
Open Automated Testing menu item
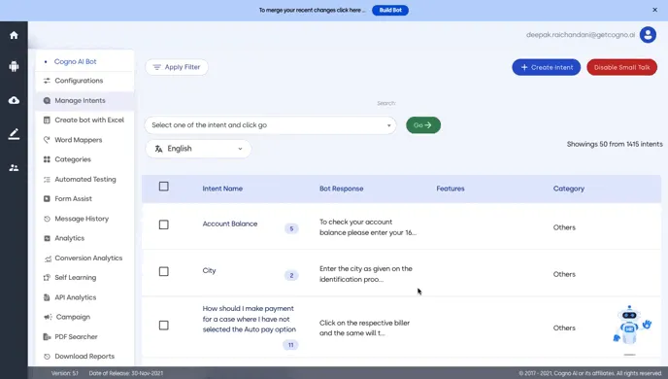(84, 180)
